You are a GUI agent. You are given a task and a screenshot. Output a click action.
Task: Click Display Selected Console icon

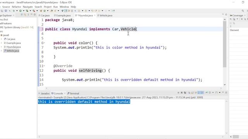(x=210, y=93)
